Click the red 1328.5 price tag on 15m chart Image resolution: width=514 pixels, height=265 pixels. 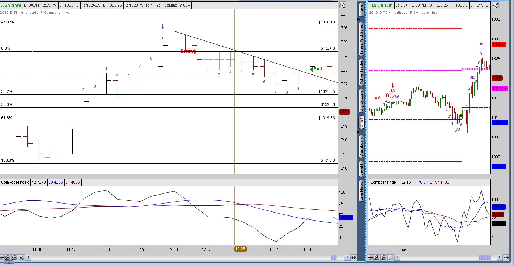point(498,44)
